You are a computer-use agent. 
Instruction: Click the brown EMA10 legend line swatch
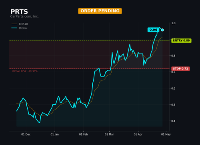[14, 24]
